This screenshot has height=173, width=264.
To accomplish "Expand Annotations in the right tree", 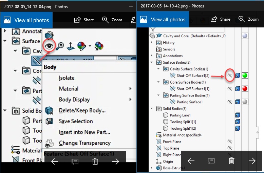I will (152, 56).
